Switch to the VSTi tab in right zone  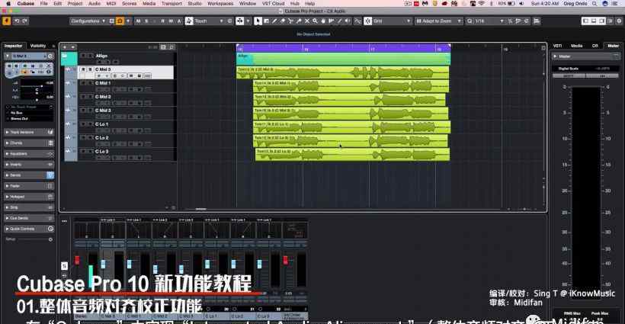[x=558, y=46]
